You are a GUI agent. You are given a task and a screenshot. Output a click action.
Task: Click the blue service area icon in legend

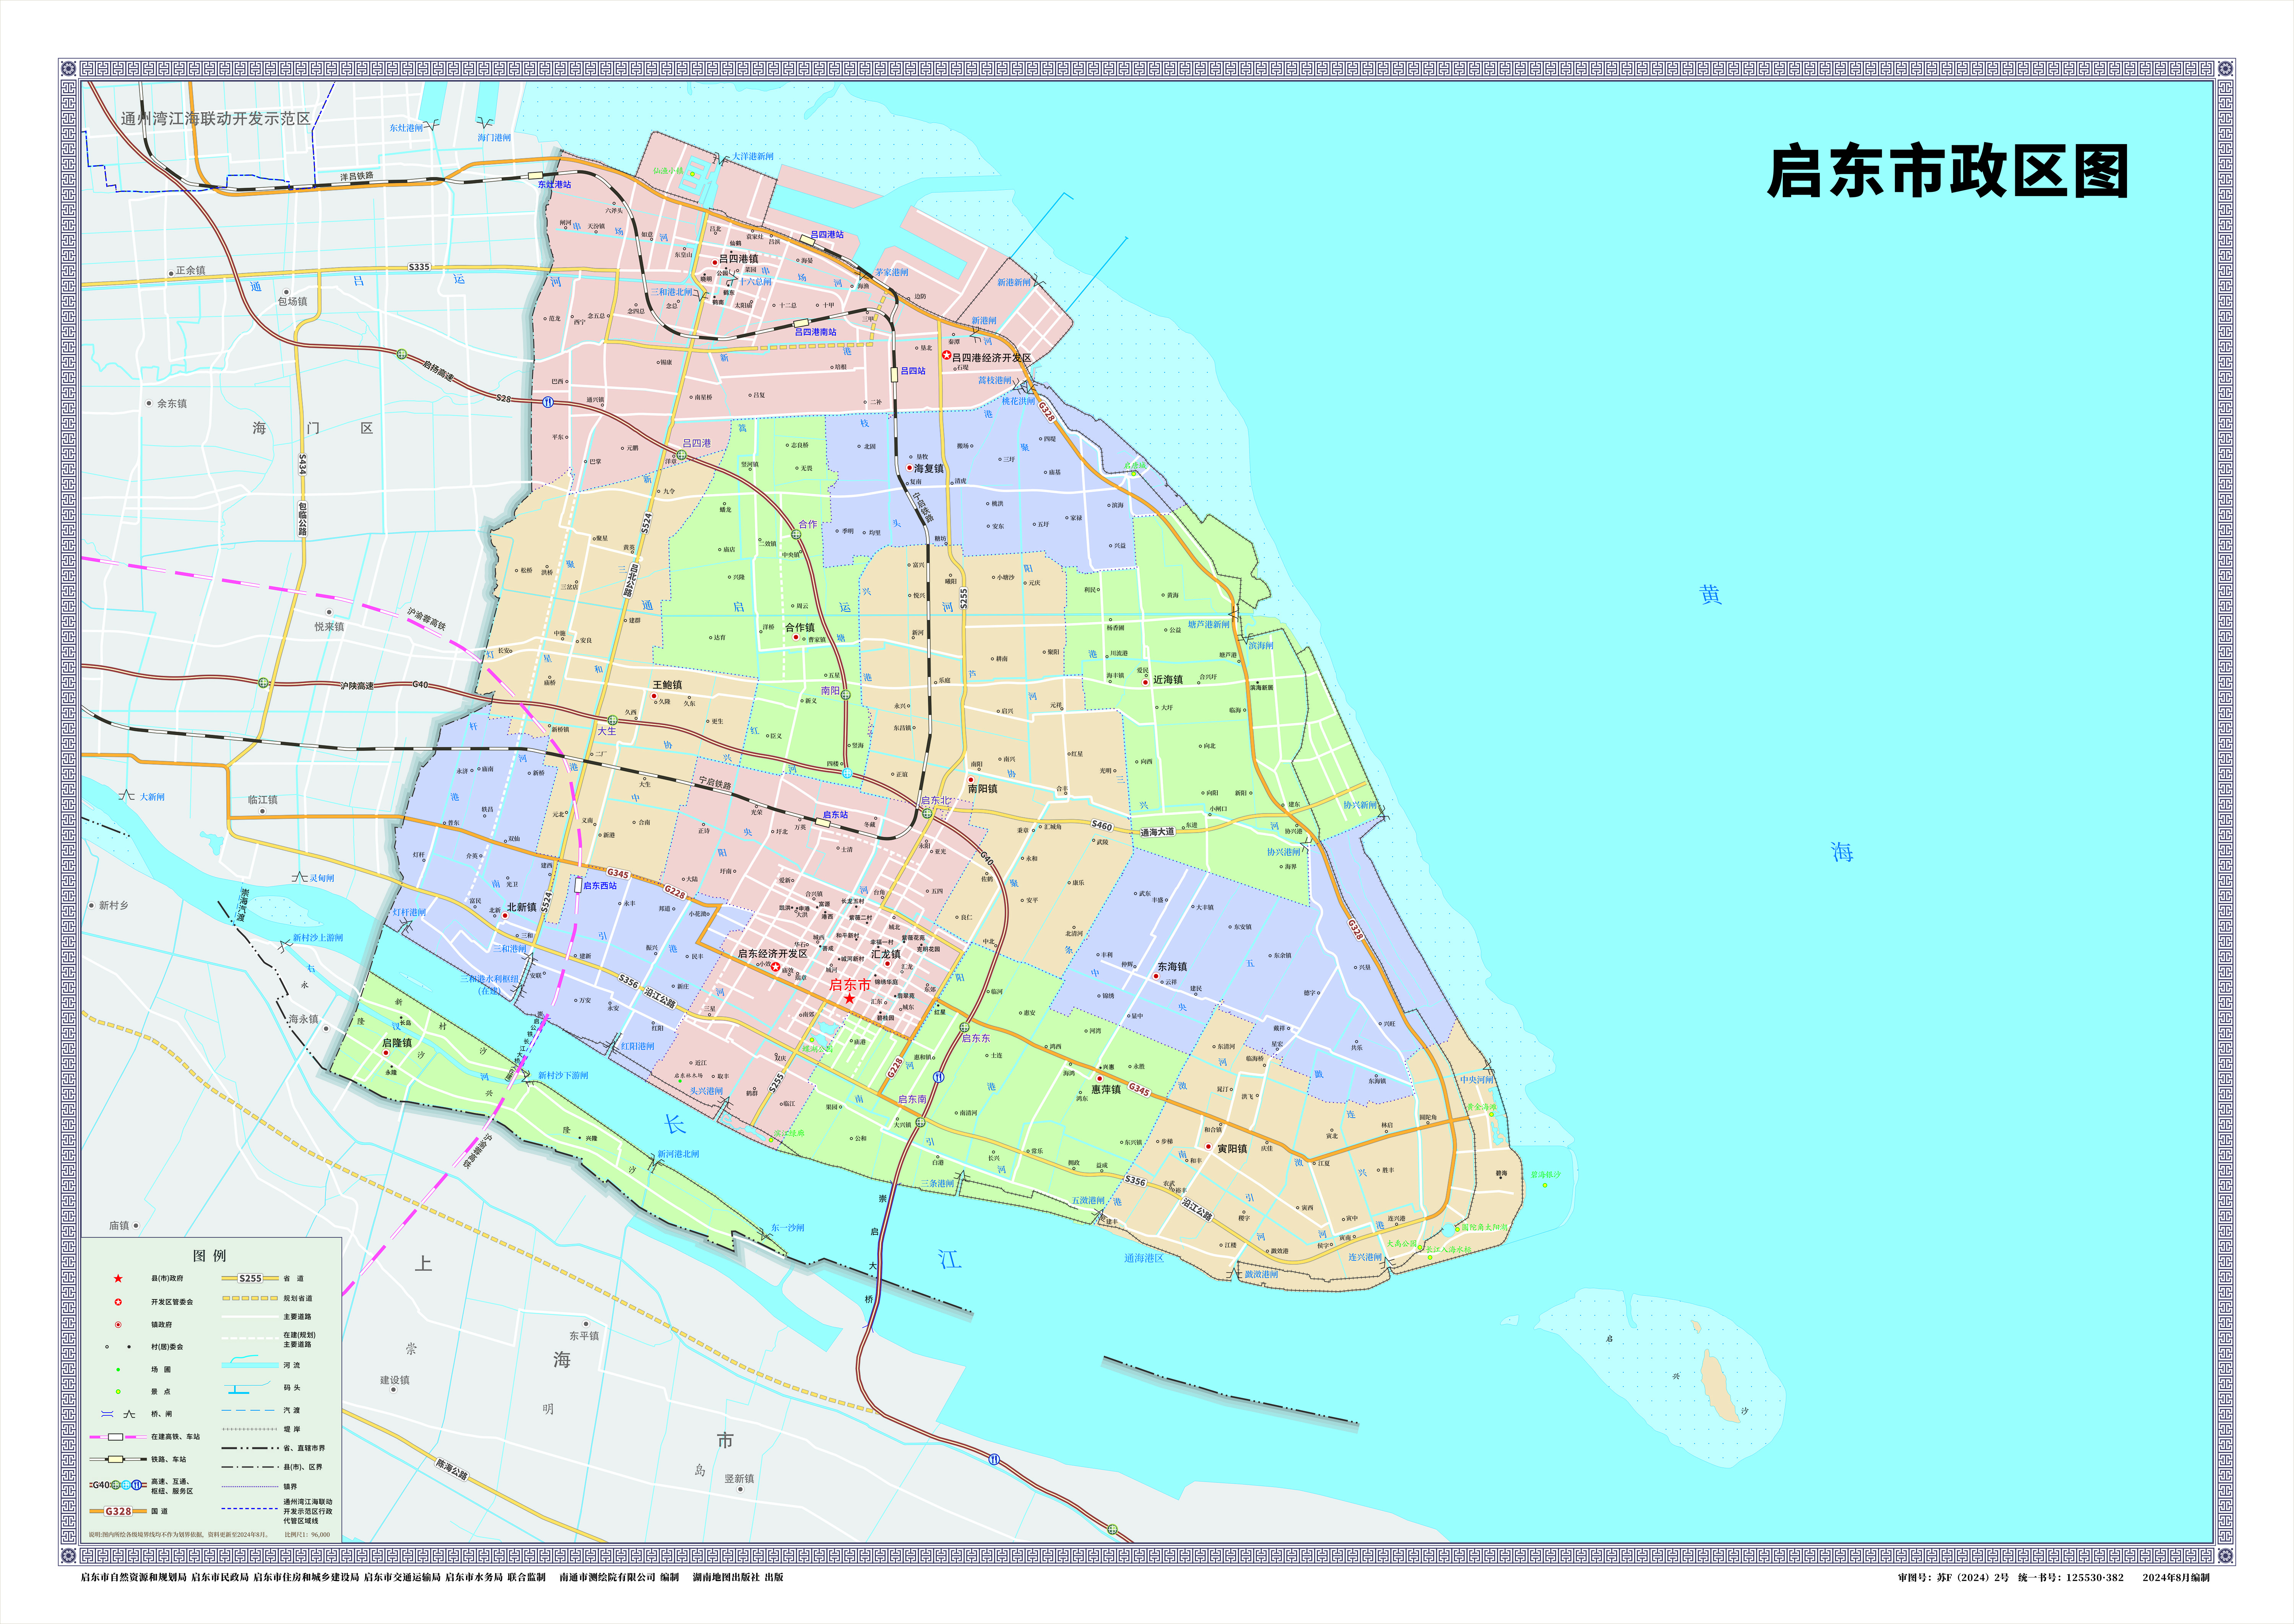(x=136, y=1485)
